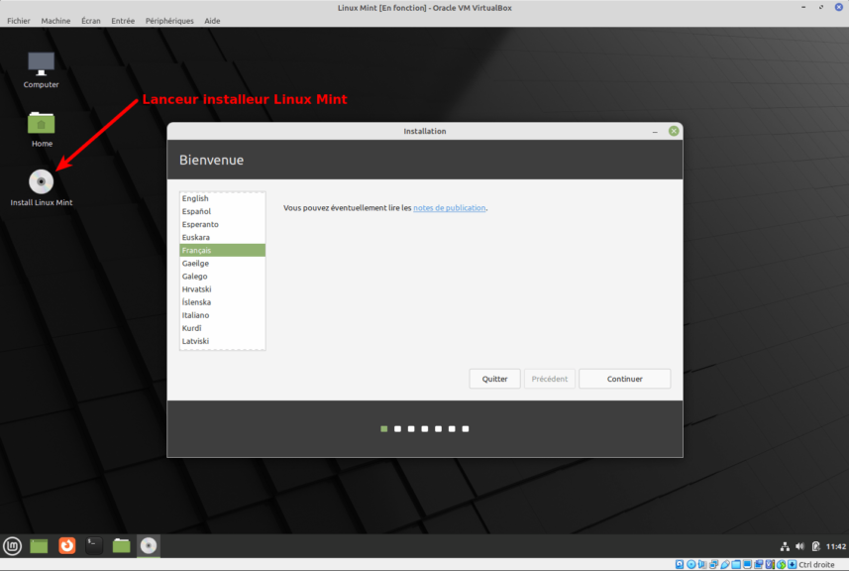Screen dimensions: 849x571
Task: Open the Firefox browser from the taskbar
Action: pyautogui.click(x=66, y=545)
